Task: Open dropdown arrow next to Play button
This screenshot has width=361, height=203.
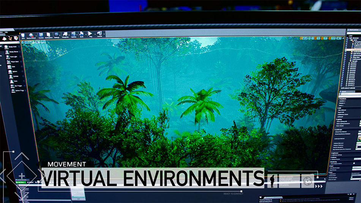Action: (x=95, y=34)
